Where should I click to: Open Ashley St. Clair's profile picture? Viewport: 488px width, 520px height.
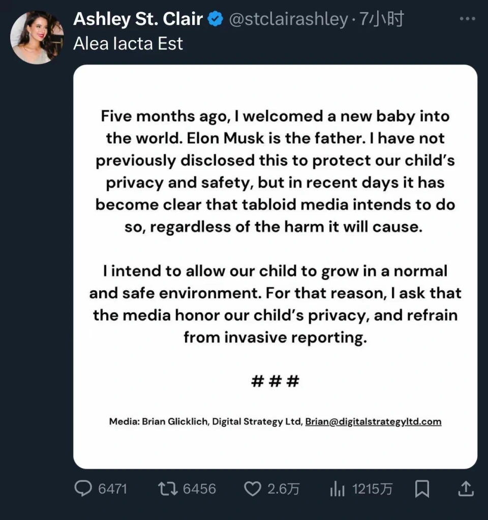37,37
